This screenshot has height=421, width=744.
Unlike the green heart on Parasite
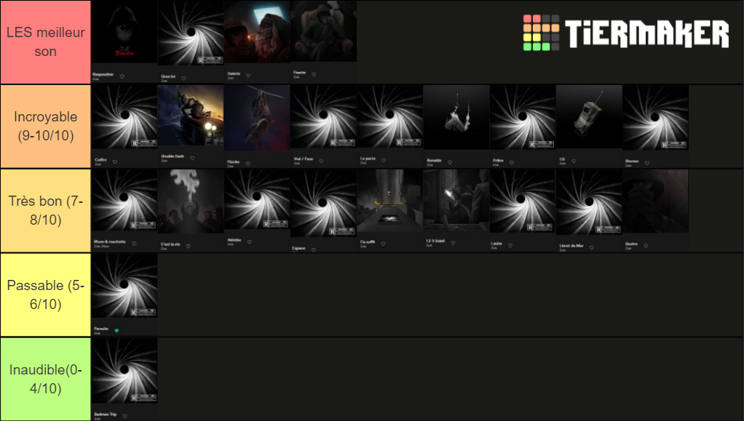click(116, 330)
